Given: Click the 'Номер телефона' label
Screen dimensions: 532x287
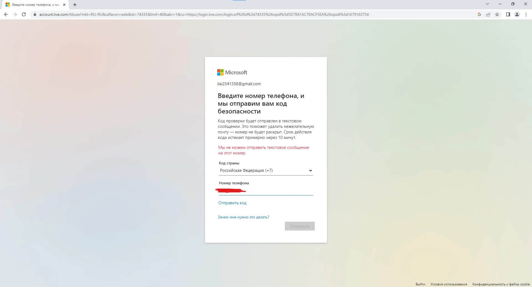Looking at the screenshot, I should pos(234,183).
